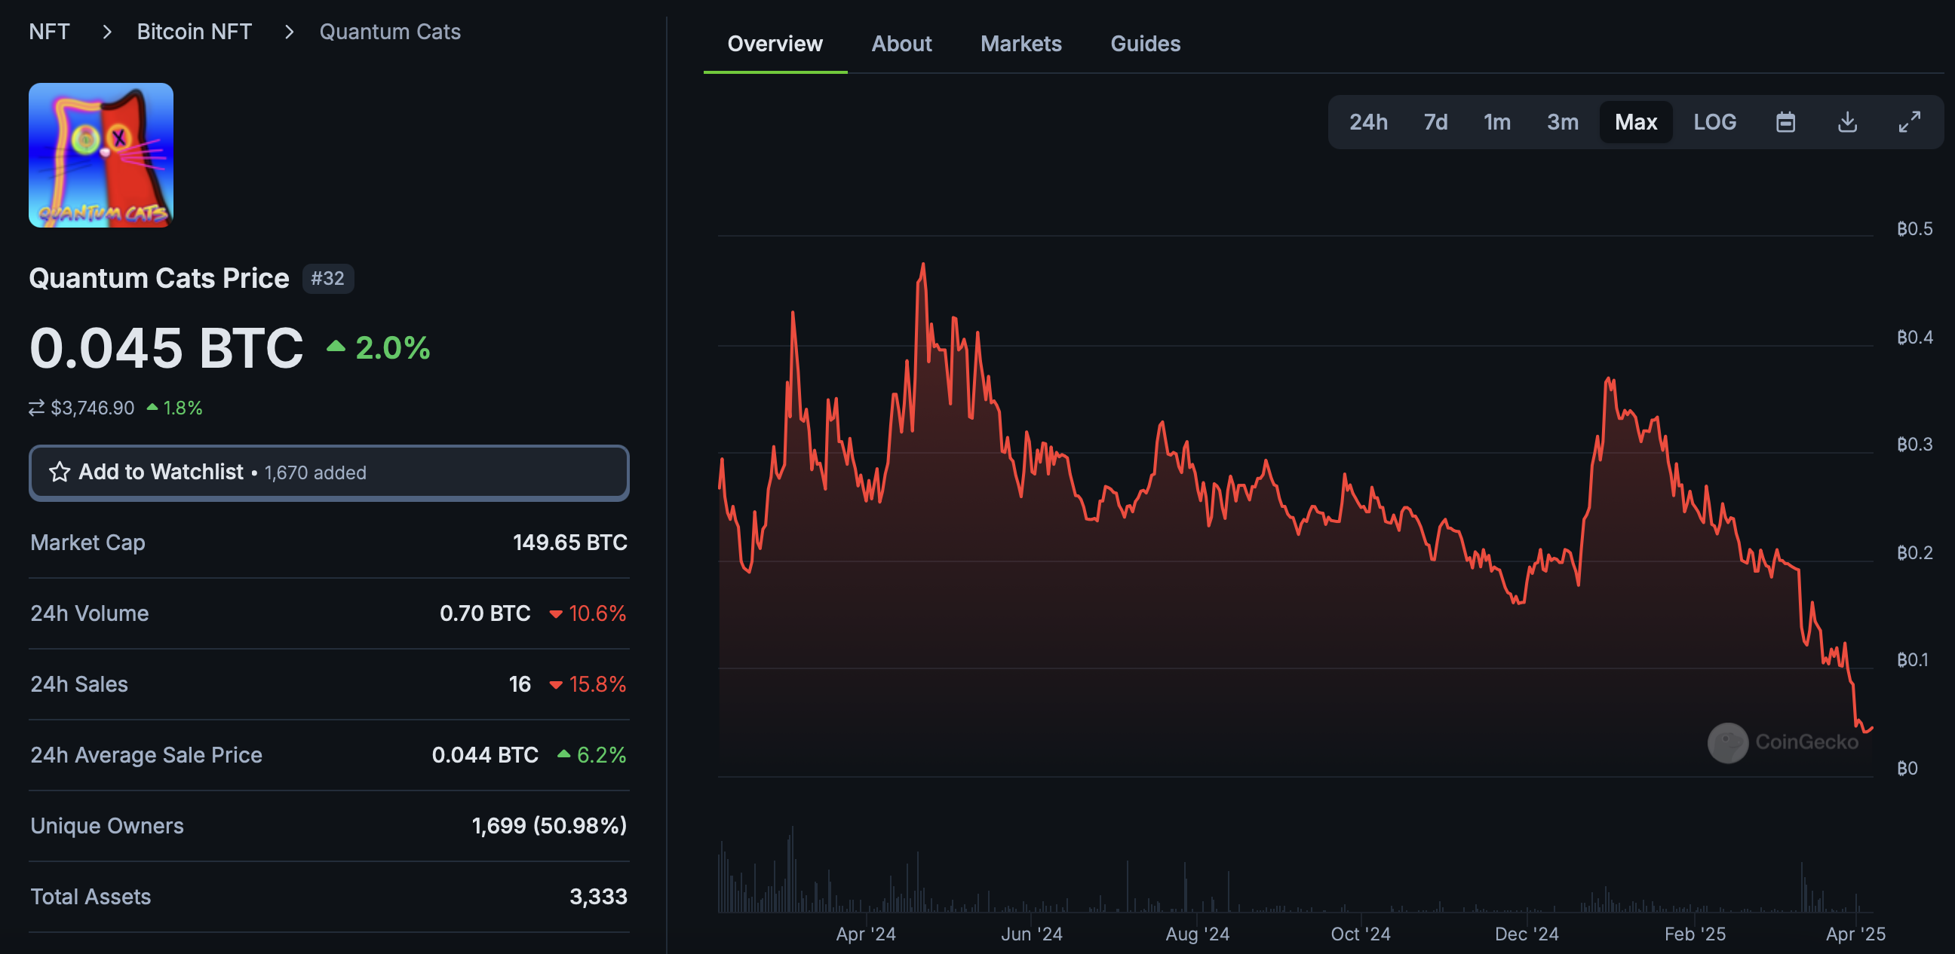Click the Quantum Cats collection image
Image resolution: width=1955 pixels, height=954 pixels.
tap(101, 154)
